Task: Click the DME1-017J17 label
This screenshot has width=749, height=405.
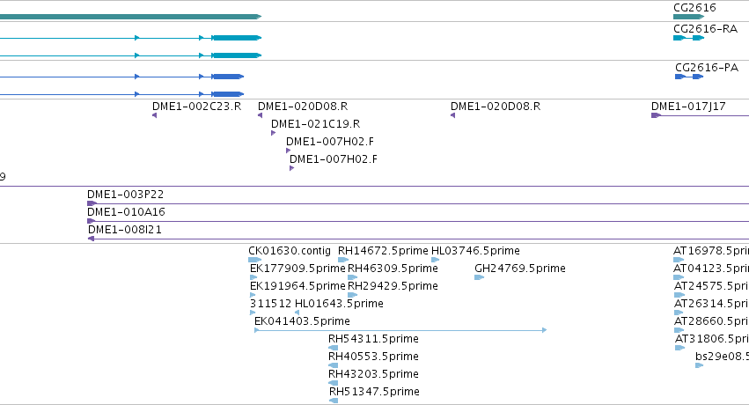Action: point(688,106)
